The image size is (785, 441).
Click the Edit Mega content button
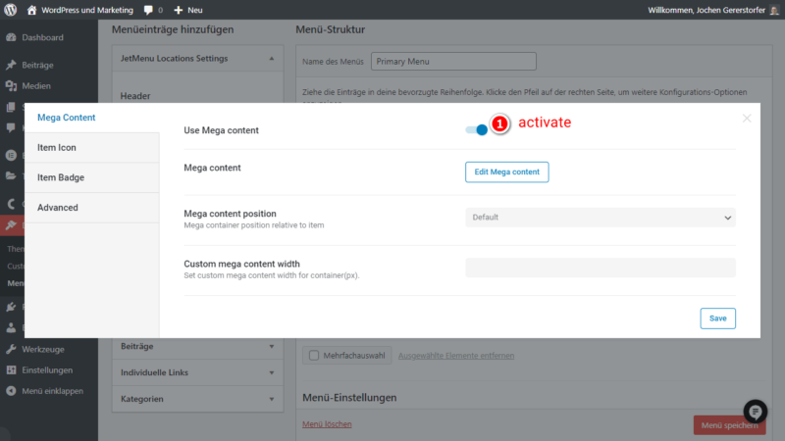tap(506, 171)
